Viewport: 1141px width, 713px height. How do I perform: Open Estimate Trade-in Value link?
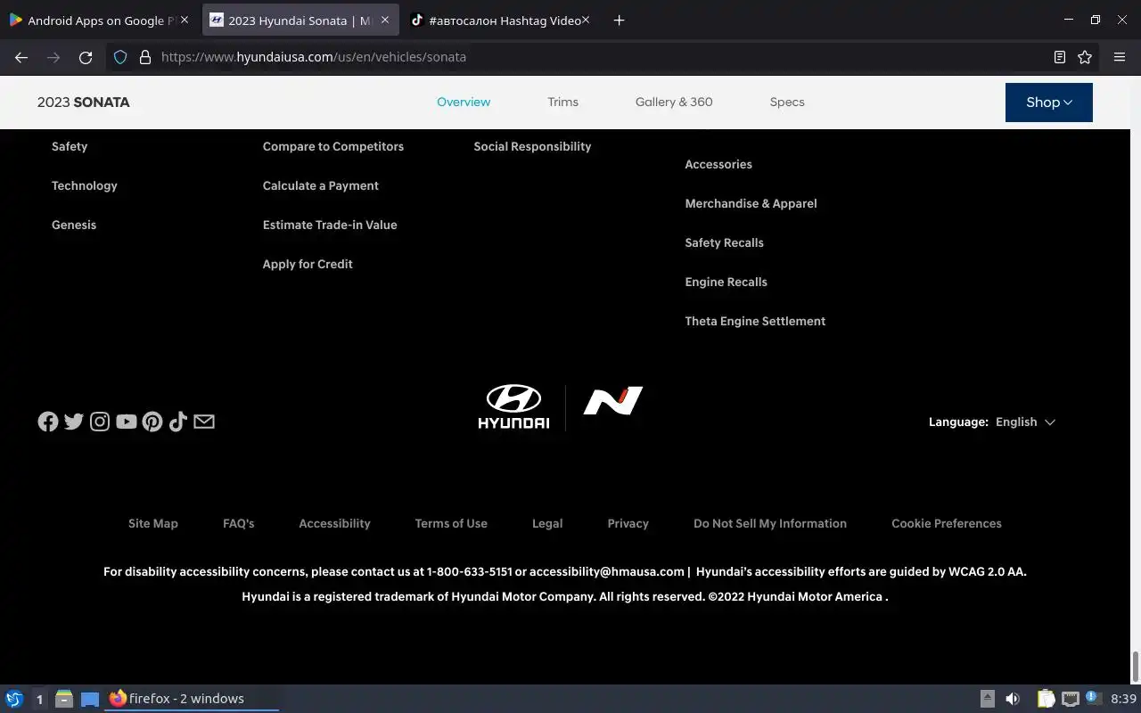pos(330,225)
